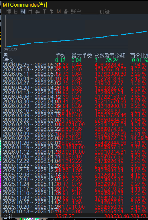Click the 2025.10.13 chart date label
The height and width of the screenshot is (220, 148).
(10, 49)
